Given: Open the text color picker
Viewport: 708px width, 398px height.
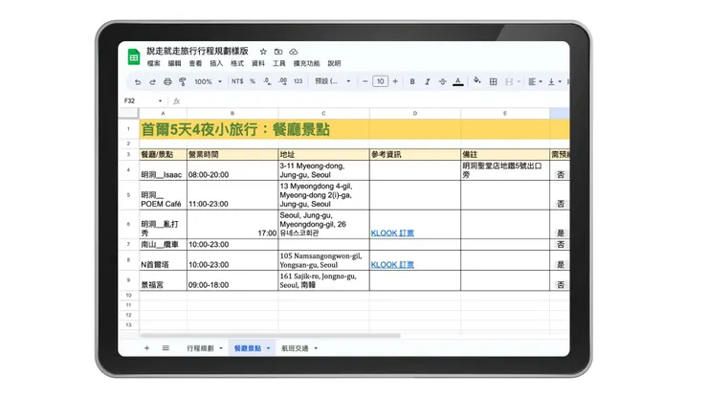Looking at the screenshot, I should tap(458, 81).
